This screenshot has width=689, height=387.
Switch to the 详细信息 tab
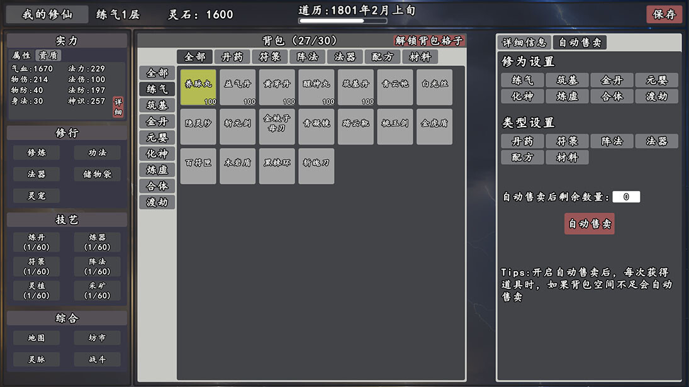coord(524,42)
